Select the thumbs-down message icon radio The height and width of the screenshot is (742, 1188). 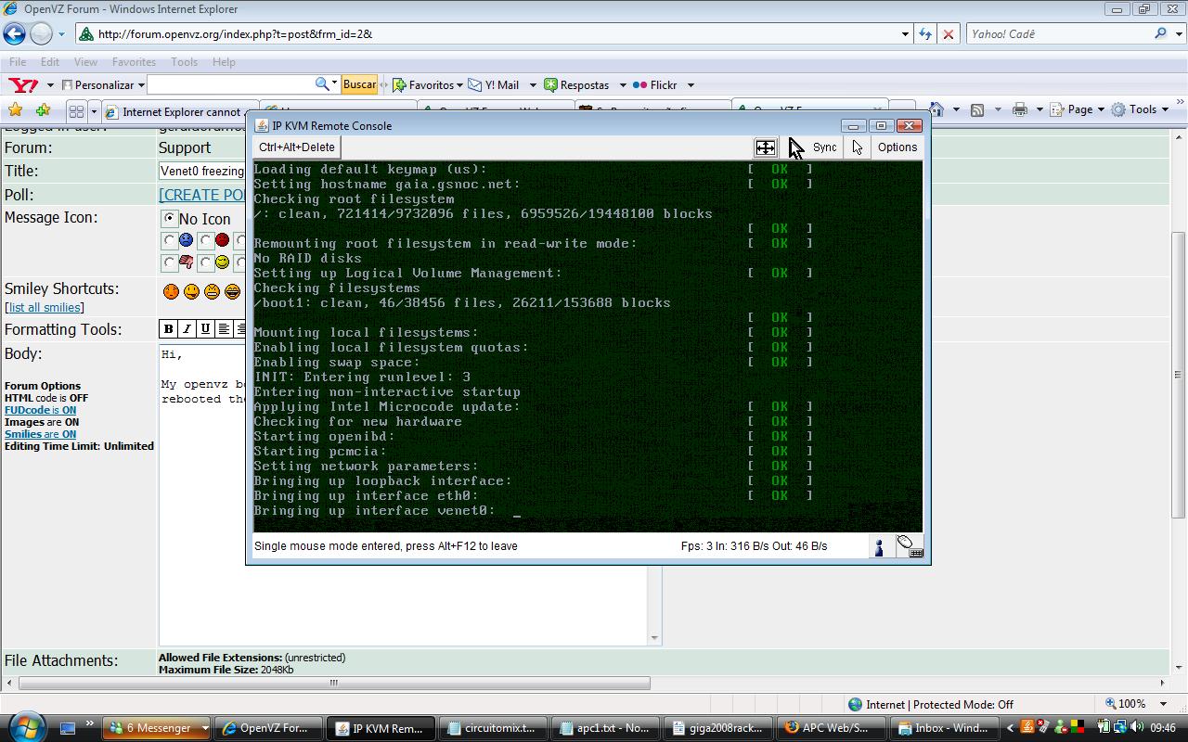[169, 262]
